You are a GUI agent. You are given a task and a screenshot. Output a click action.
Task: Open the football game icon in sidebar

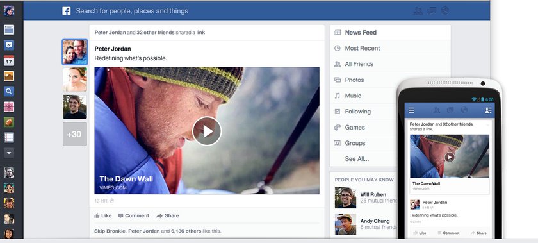tap(9, 122)
